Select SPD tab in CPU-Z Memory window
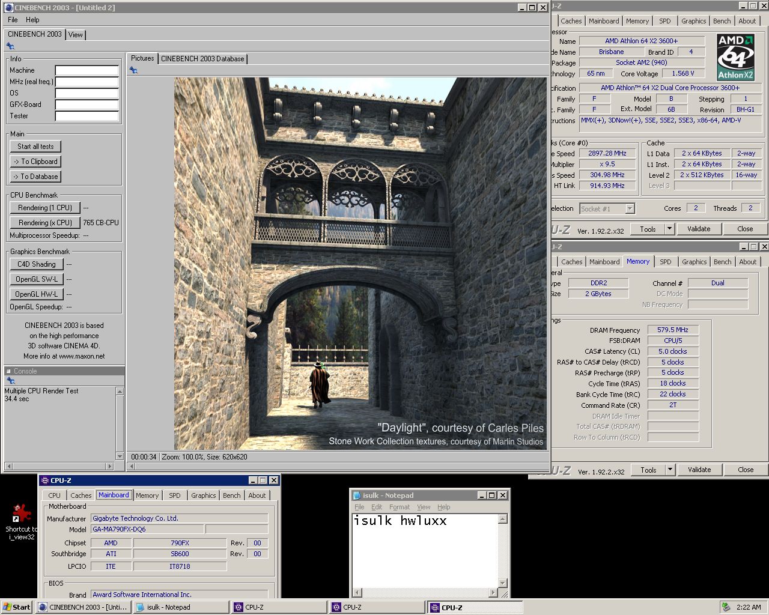769x615 pixels. [666, 262]
